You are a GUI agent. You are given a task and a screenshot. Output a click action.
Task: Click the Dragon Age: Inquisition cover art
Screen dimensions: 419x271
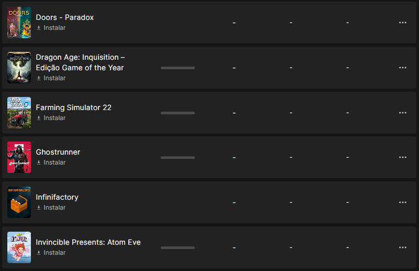tap(19, 68)
